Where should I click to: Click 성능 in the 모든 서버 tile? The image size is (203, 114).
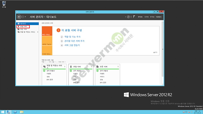pyautogui.click(x=101, y=79)
